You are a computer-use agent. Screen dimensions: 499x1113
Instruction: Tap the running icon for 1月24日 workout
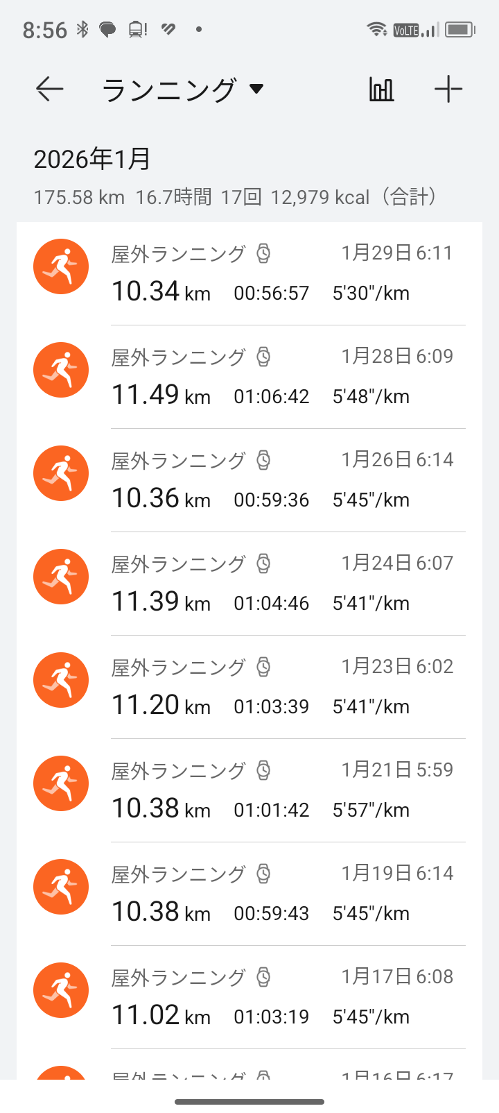(61, 577)
